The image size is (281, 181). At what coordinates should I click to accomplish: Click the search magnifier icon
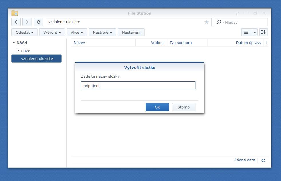pos(219,22)
